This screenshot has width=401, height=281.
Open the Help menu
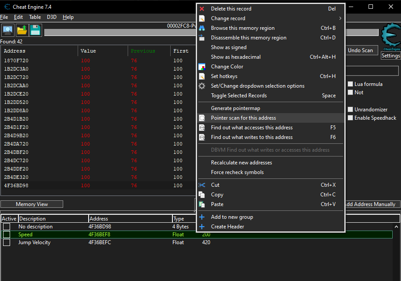coord(68,17)
